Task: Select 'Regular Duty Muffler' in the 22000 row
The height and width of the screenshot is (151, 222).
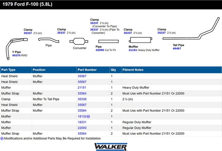Action: click(137, 128)
